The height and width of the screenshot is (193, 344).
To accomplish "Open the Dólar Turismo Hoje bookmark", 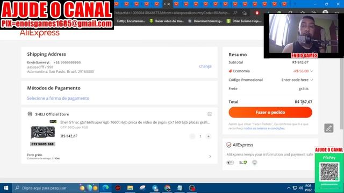I will coord(244,21).
